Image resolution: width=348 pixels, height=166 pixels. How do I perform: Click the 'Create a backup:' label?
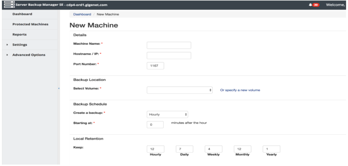88,113
